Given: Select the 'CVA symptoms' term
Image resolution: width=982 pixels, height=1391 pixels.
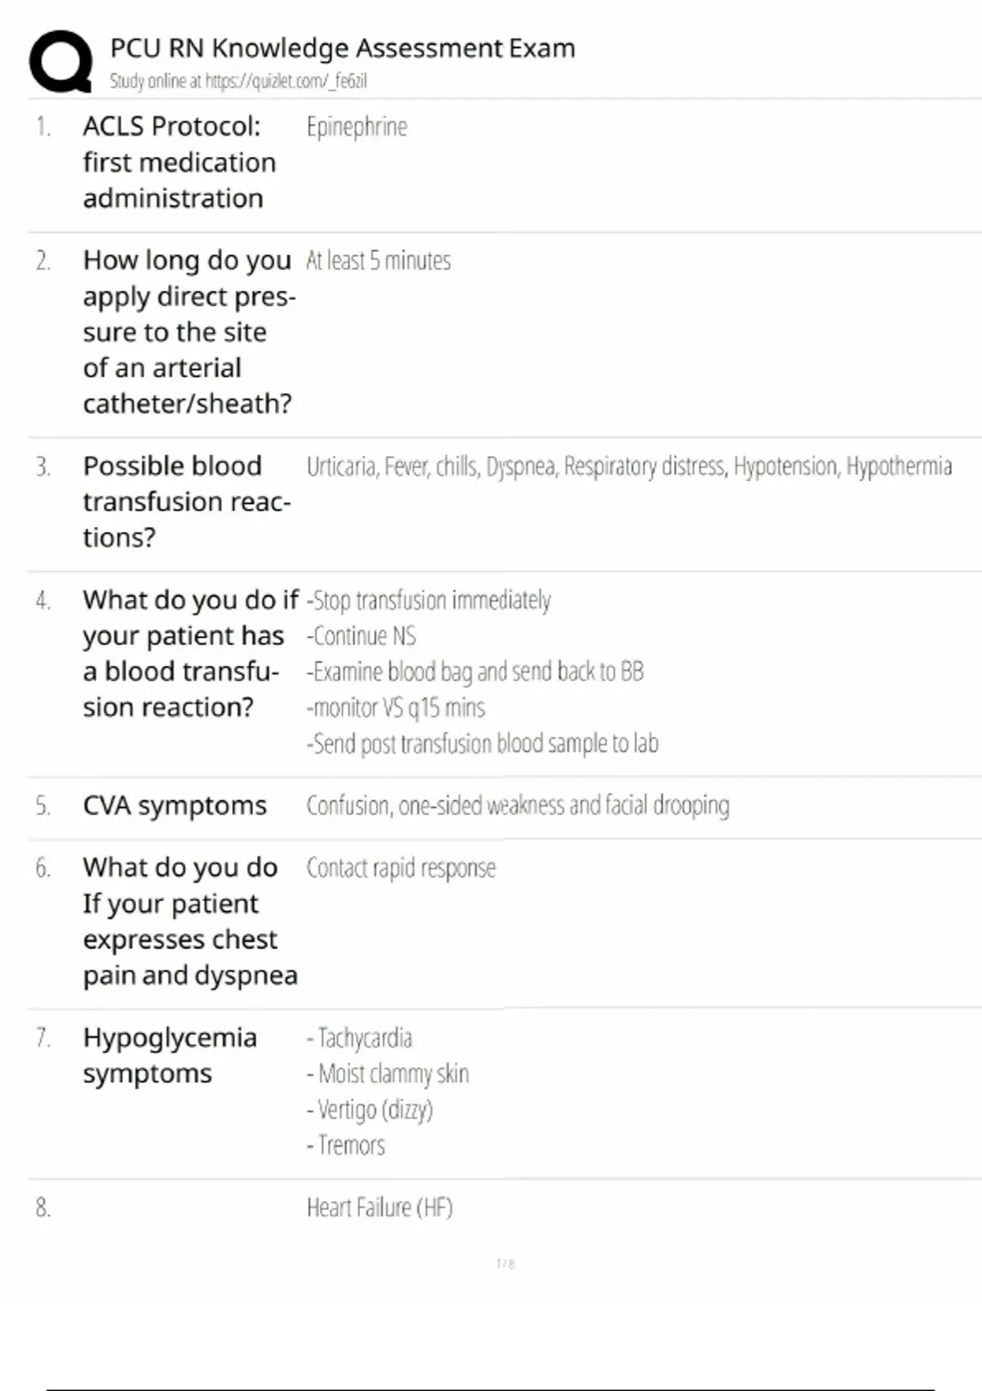Looking at the screenshot, I should (174, 806).
